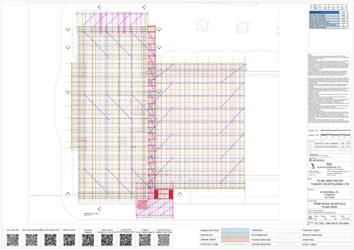Click 'TO BE ERECTED BY TILBURY SCAFFOLDING LTD' text
Screen dimensions: 354x250
coord(330,183)
